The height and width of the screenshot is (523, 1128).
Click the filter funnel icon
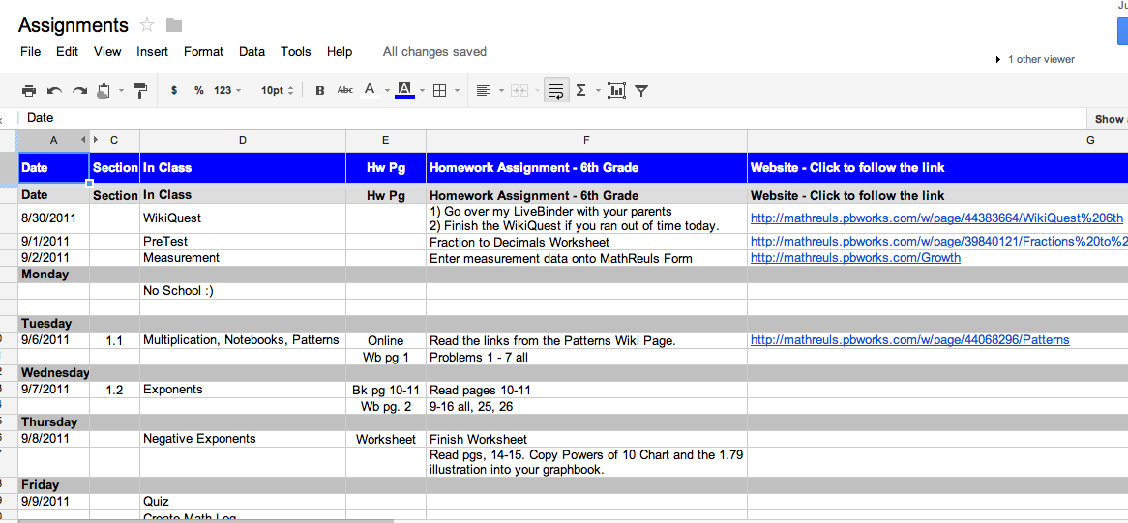641,91
